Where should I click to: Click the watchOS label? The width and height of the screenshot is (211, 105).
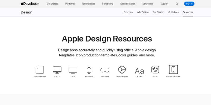pyautogui.click(x=89, y=76)
